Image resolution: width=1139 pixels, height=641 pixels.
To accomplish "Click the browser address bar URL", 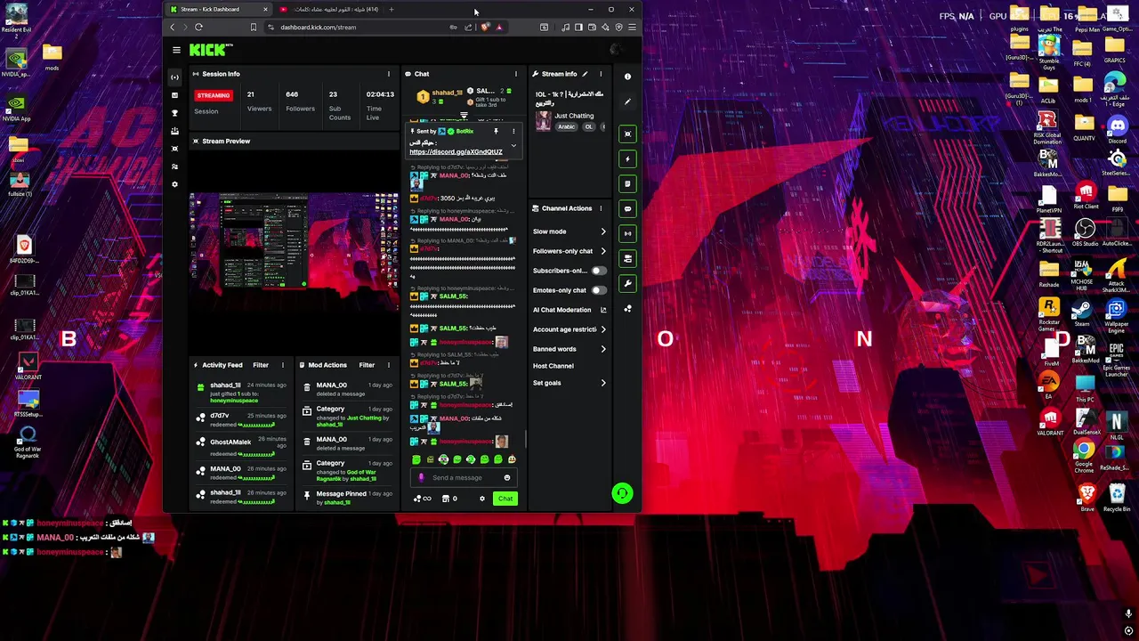I will 319,27.
